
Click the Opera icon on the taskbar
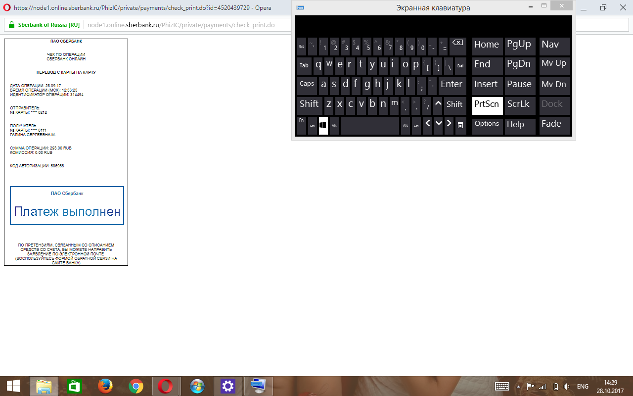pos(166,386)
